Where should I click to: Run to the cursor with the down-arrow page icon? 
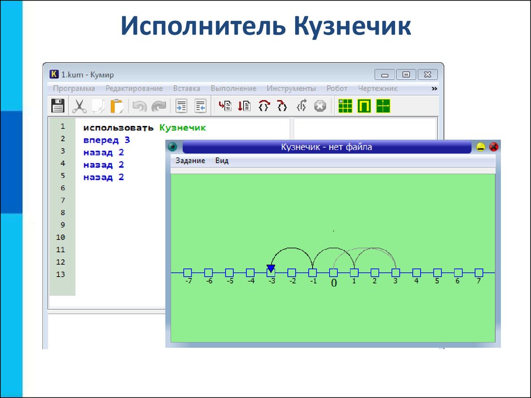[x=244, y=106]
